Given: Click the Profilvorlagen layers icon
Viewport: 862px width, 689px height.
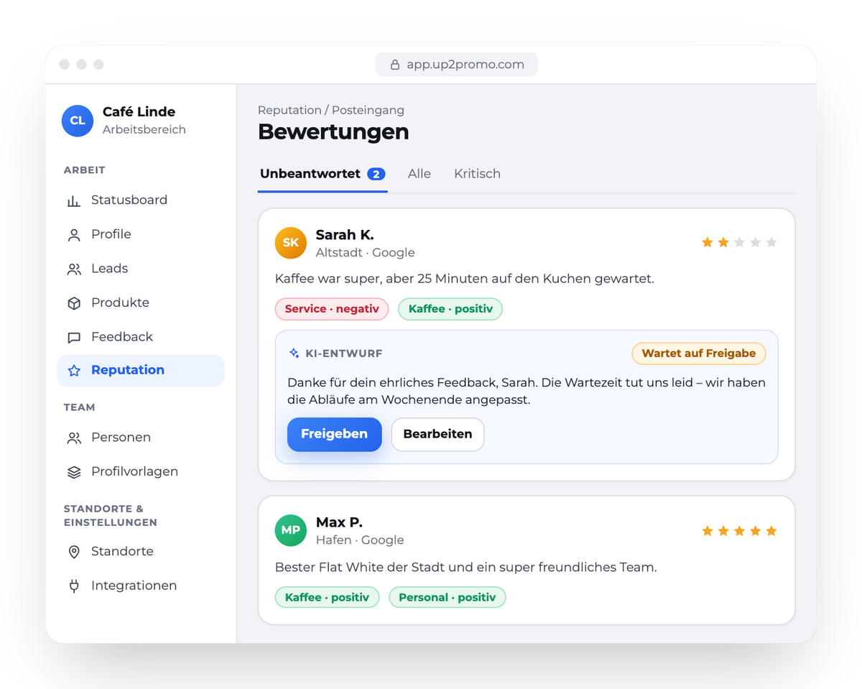Looking at the screenshot, I should [x=74, y=472].
